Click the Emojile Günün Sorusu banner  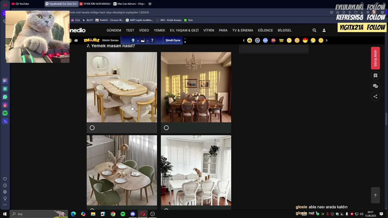tap(101, 40)
